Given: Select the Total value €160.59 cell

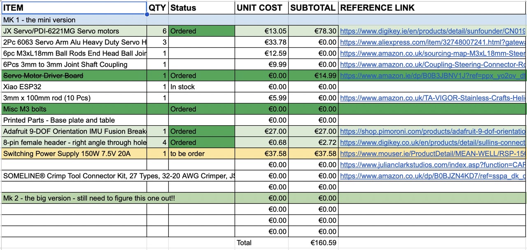Looking at the screenshot, I should click(x=313, y=243).
